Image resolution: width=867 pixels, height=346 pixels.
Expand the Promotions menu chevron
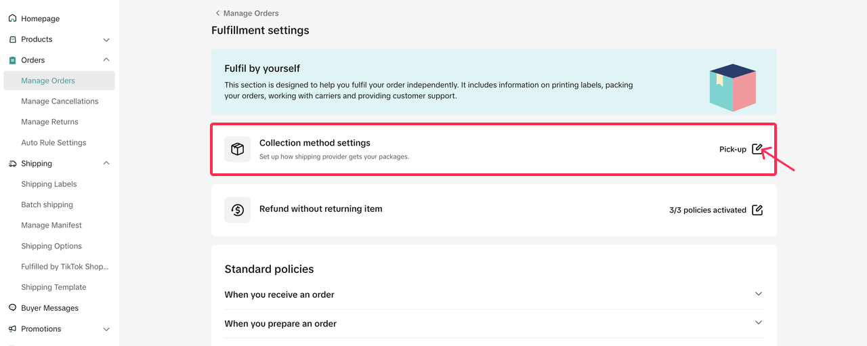click(x=106, y=329)
